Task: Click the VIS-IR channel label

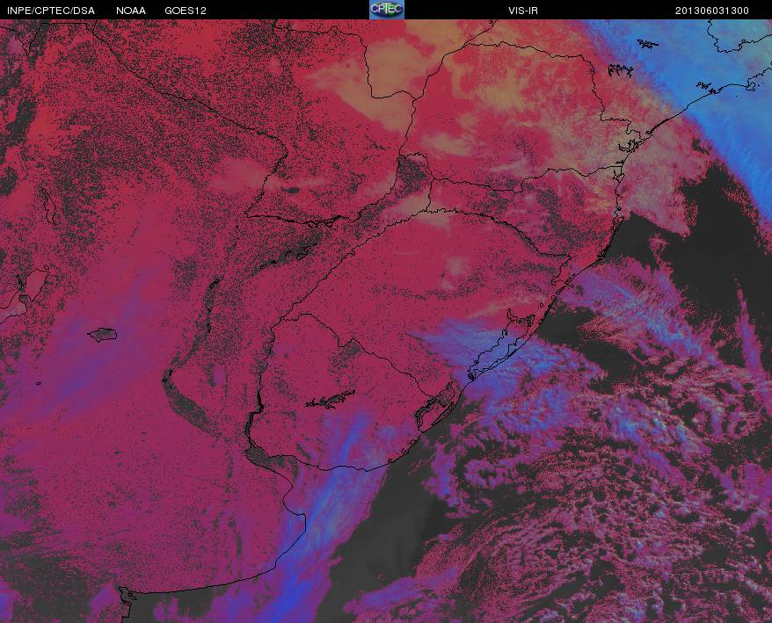Action: (x=523, y=11)
